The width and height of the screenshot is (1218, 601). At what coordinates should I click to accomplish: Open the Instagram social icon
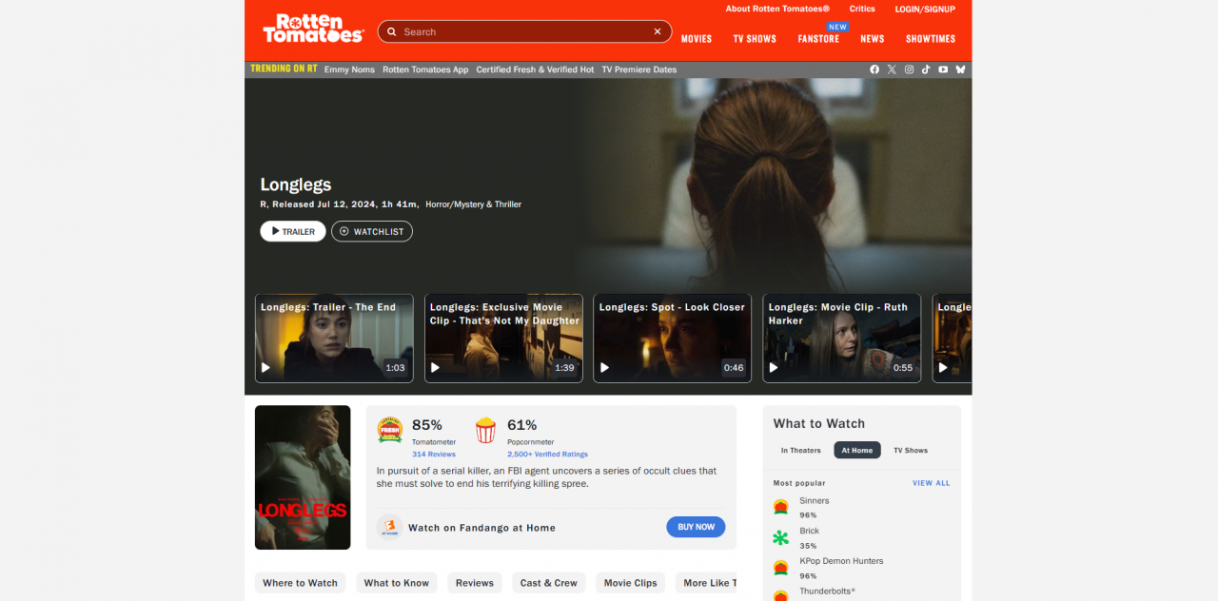909,69
